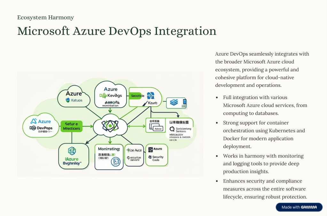Click the central hub cloud icon in diagram
327x216 pixels.
click(109, 126)
